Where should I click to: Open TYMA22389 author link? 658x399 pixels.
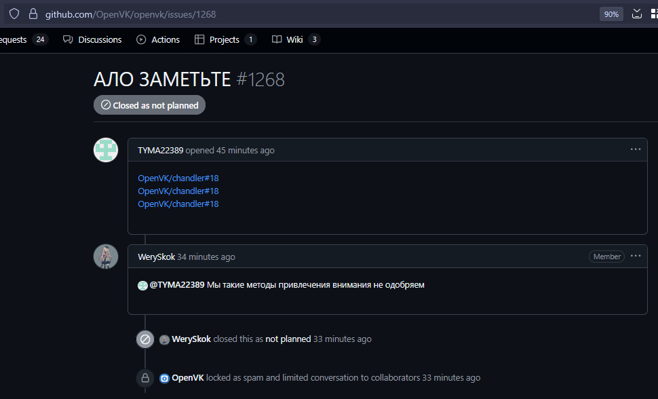(x=160, y=151)
